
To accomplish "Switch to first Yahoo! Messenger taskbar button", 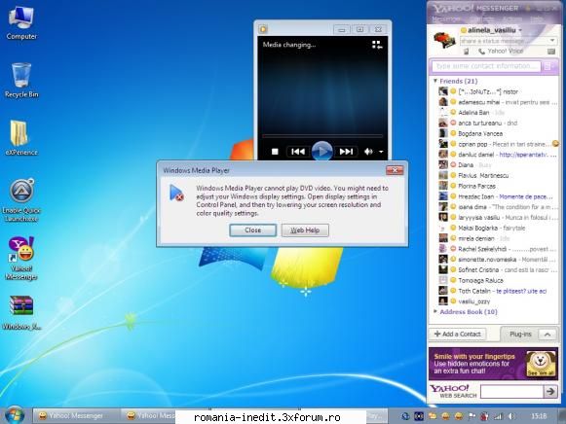I will (x=77, y=415).
